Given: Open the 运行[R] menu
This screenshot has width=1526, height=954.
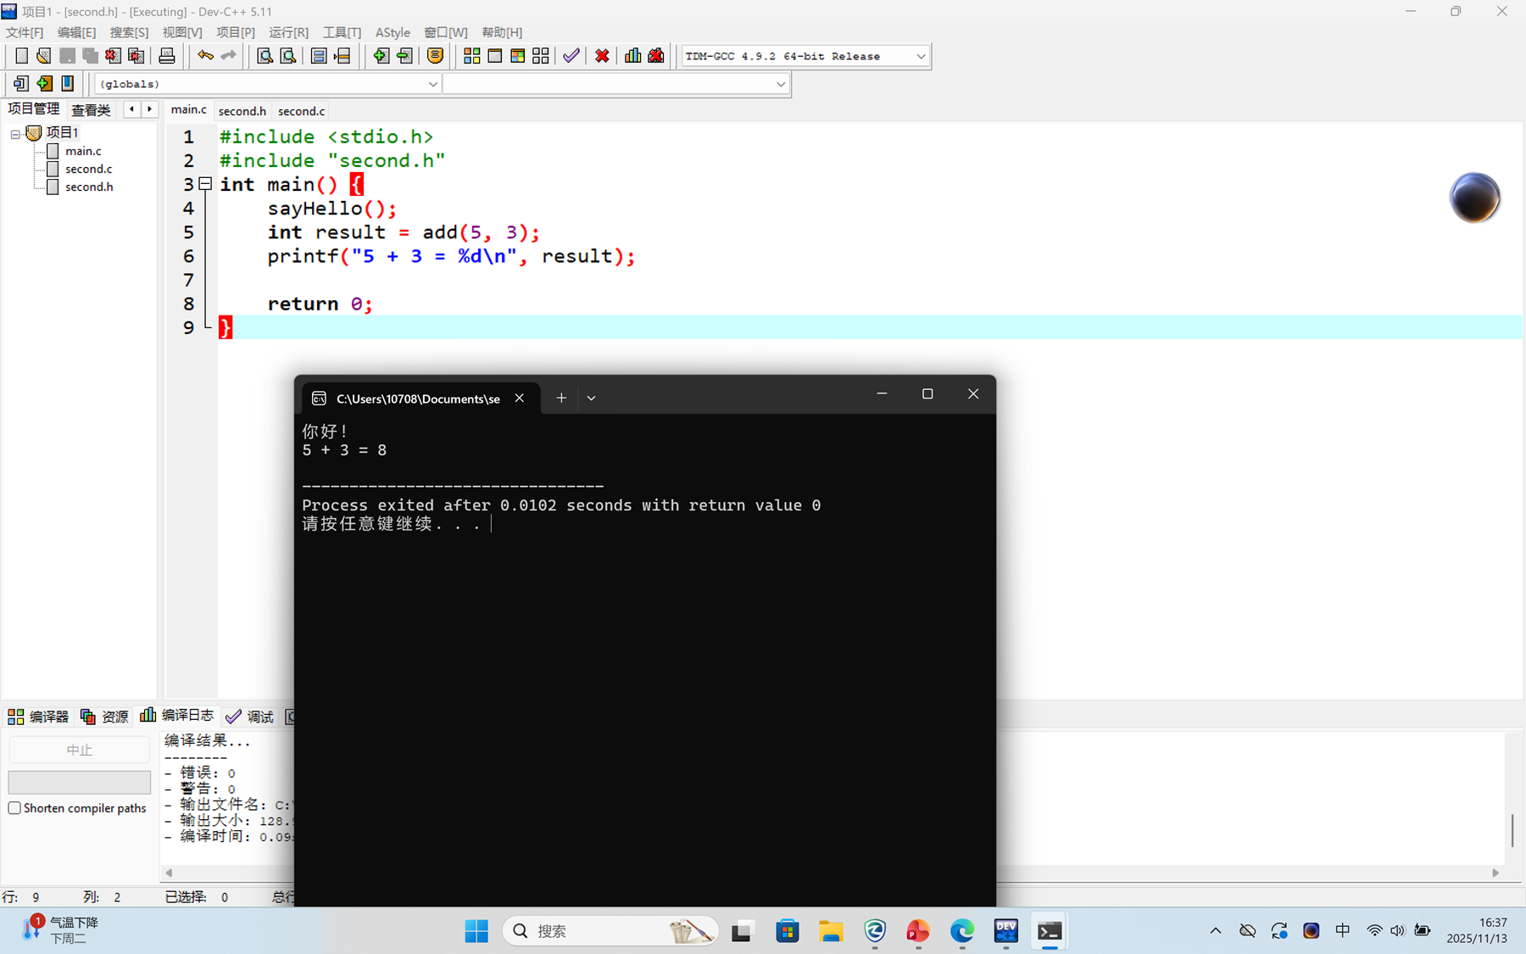Looking at the screenshot, I should (289, 32).
